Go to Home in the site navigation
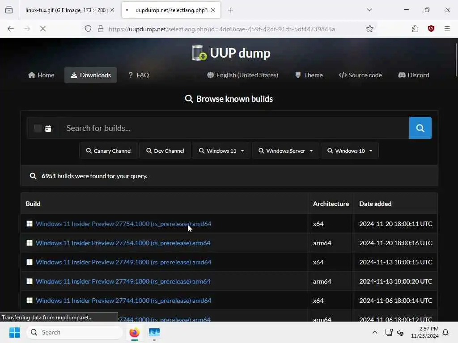The image size is (458, 343). pos(41,75)
